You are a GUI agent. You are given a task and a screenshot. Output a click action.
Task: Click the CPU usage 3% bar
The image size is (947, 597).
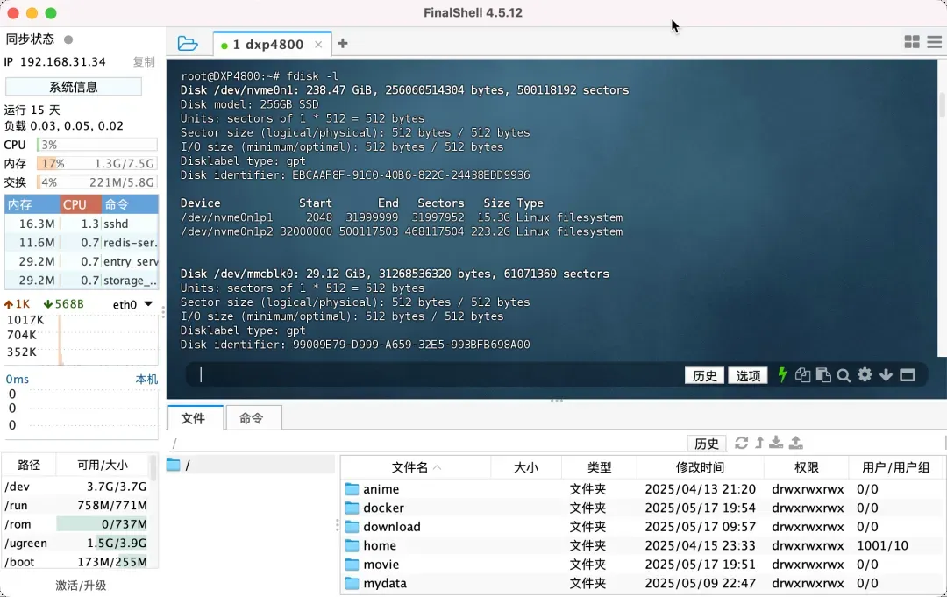pyautogui.click(x=96, y=145)
